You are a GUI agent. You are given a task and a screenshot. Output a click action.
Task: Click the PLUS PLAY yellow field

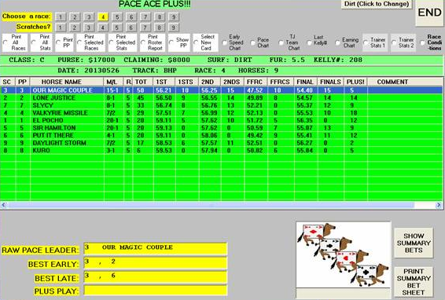coord(156,291)
